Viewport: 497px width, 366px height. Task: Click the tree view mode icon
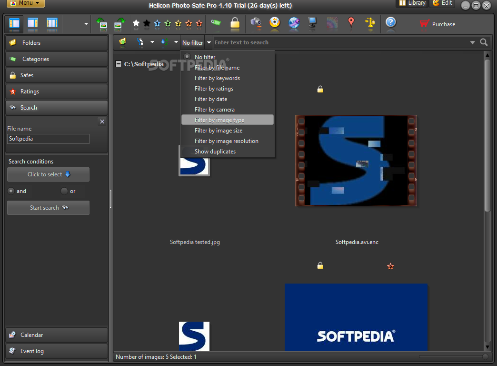point(140,42)
